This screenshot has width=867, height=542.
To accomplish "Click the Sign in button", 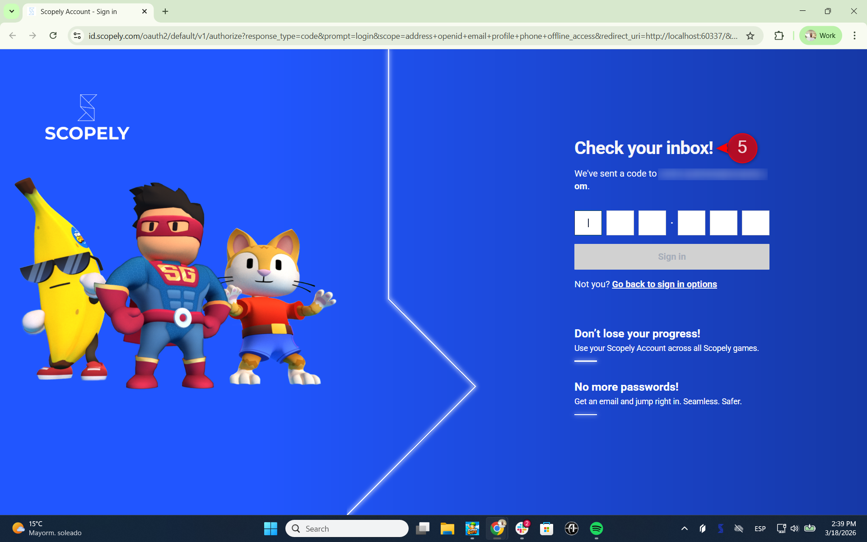I will (x=671, y=257).
